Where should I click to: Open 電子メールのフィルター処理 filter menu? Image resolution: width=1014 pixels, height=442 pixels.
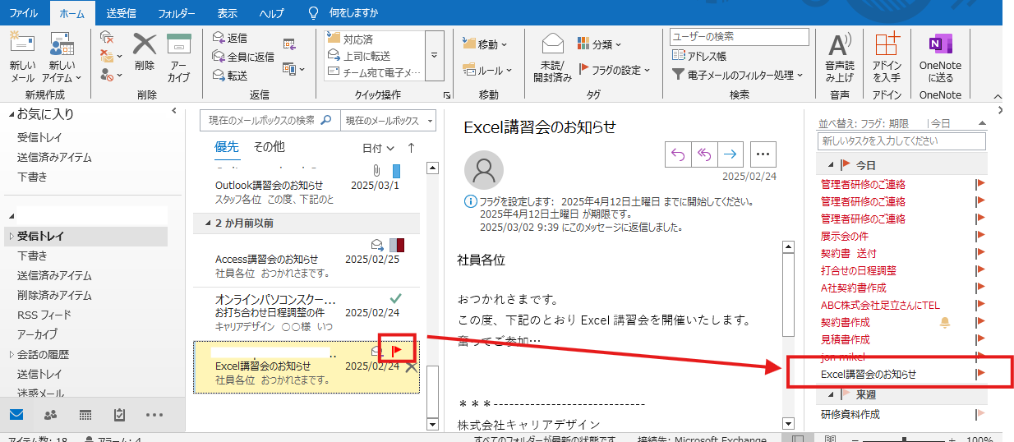738,75
